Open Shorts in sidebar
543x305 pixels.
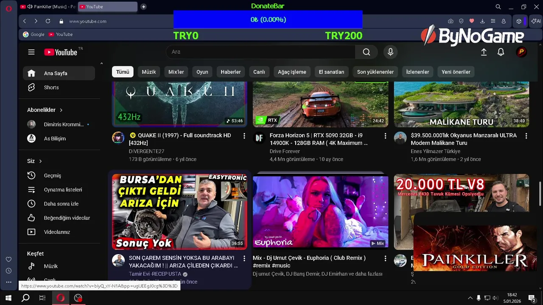point(59,87)
